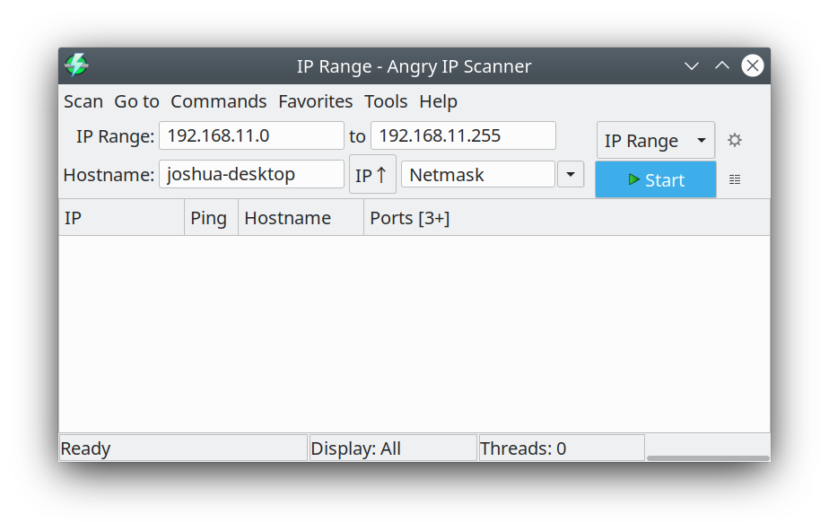Open the Help menu
The height and width of the screenshot is (531, 829).
438,101
